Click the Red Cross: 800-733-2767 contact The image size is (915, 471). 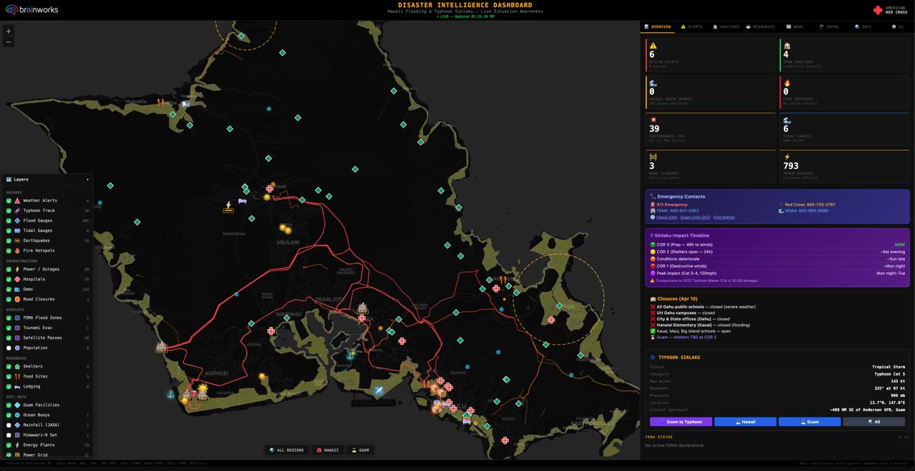point(807,205)
